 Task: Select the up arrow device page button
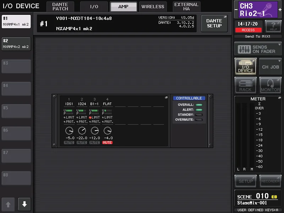8,204
